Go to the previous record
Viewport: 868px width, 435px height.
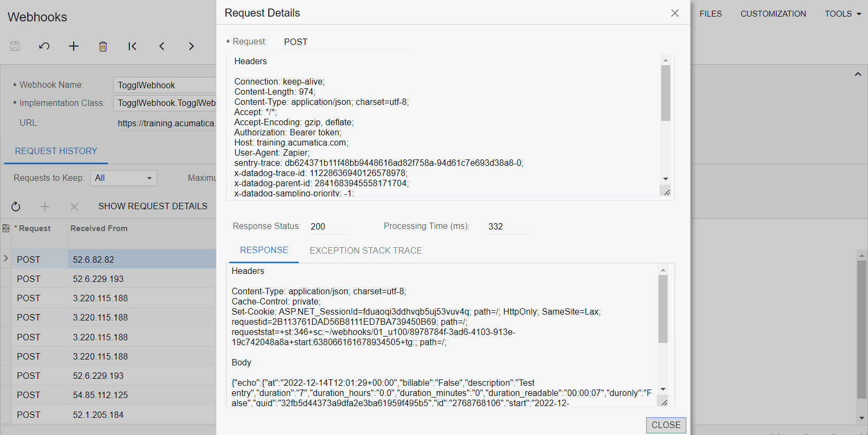tap(161, 47)
